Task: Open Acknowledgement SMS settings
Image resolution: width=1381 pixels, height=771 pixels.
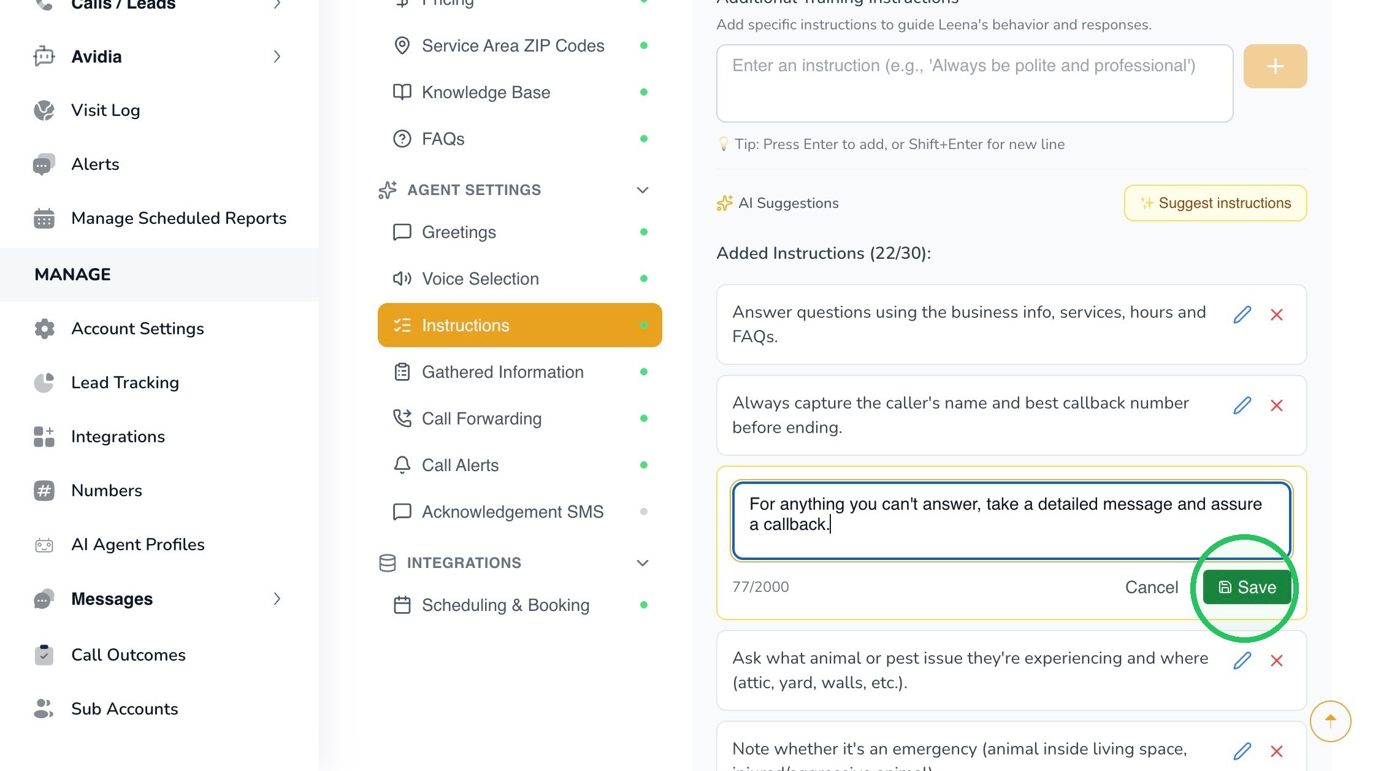Action: [x=519, y=512]
